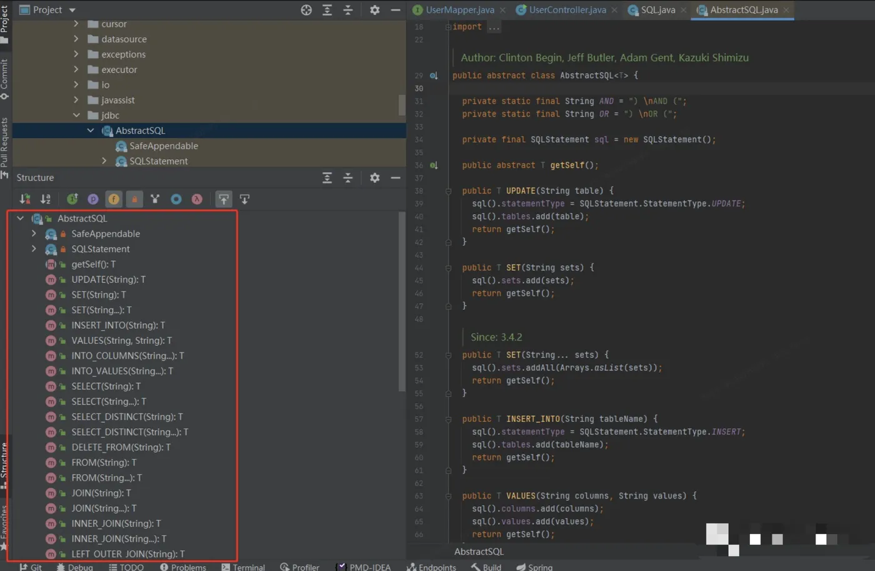
Task: Hide the Project panel with minus icon
Action: (x=396, y=10)
